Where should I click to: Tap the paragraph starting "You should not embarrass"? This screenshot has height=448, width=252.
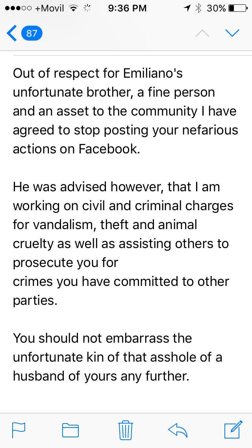tap(117, 357)
